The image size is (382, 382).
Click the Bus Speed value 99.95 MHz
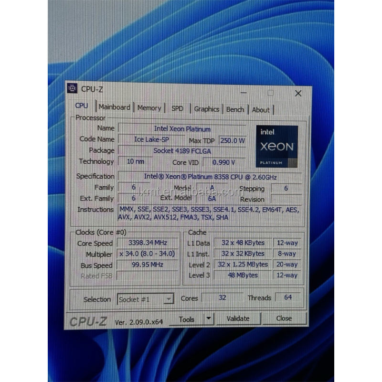click(x=147, y=265)
